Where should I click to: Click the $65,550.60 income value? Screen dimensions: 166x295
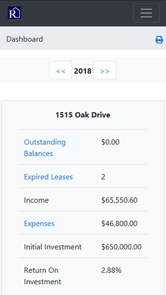point(119,200)
